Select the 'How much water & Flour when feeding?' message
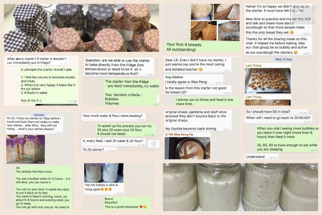Screen dimensions: 322x215 [x=114, y=117]
